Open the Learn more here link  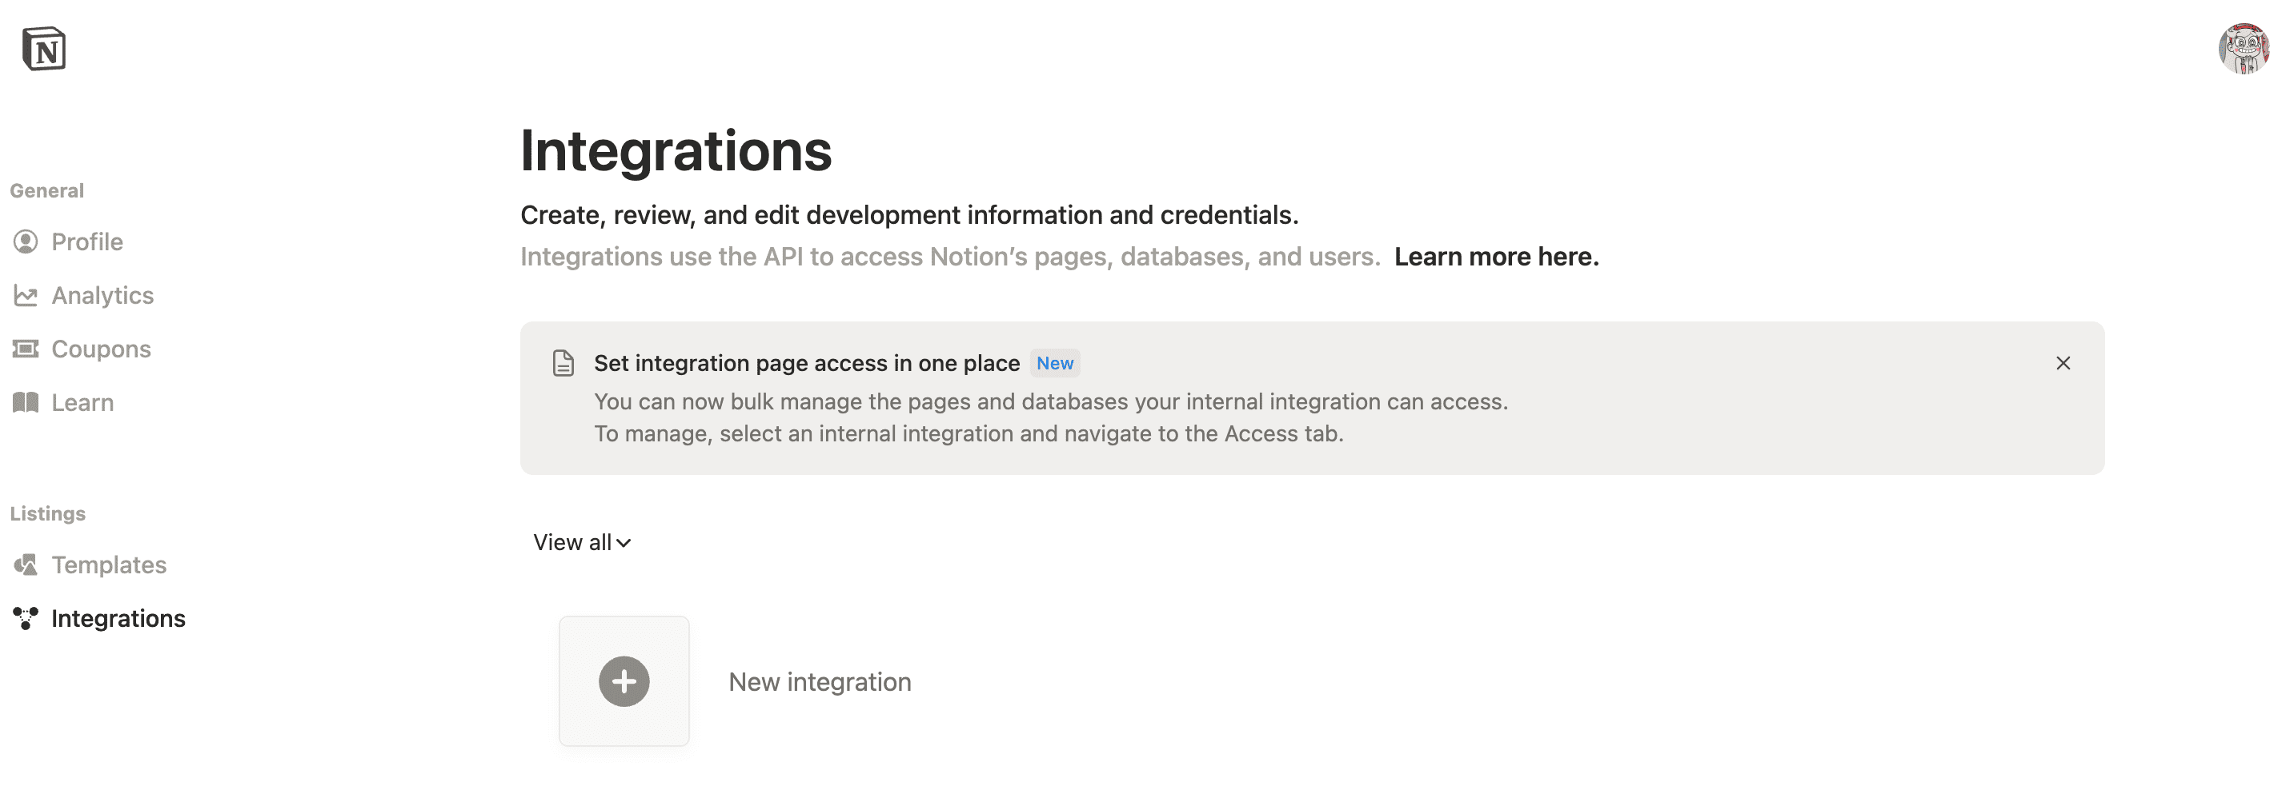click(1496, 257)
